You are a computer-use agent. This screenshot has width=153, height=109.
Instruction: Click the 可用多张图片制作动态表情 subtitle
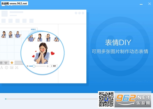[120, 52]
